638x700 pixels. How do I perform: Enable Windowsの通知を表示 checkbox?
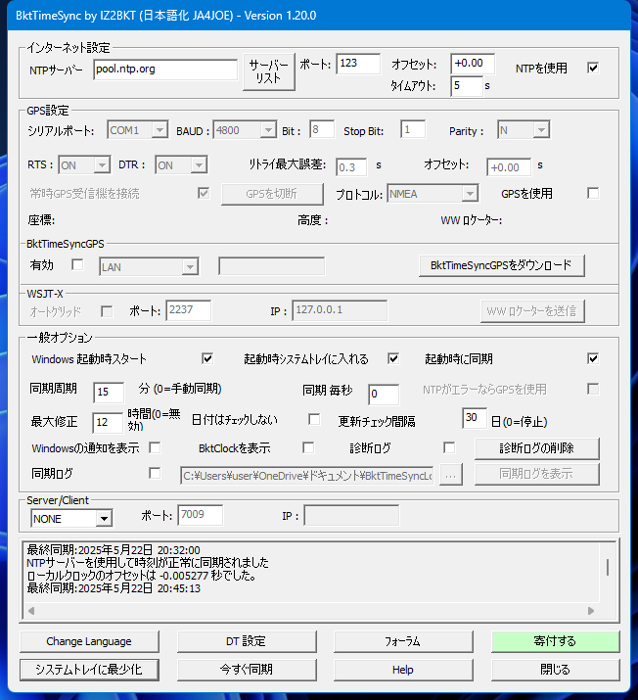pyautogui.click(x=155, y=447)
